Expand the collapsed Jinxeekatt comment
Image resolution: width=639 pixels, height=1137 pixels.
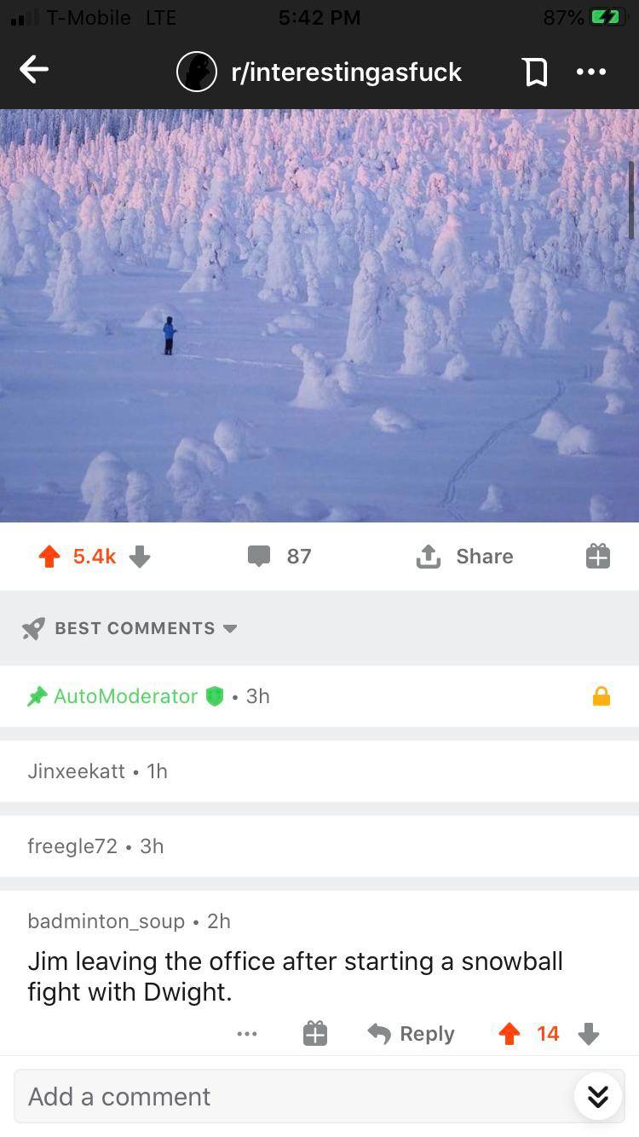coord(319,771)
